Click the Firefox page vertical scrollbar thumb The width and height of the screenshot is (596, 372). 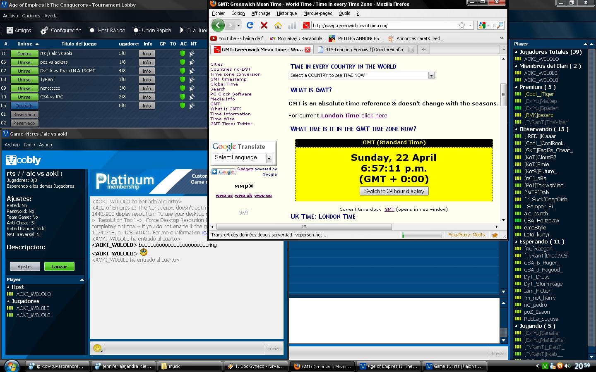(503, 95)
